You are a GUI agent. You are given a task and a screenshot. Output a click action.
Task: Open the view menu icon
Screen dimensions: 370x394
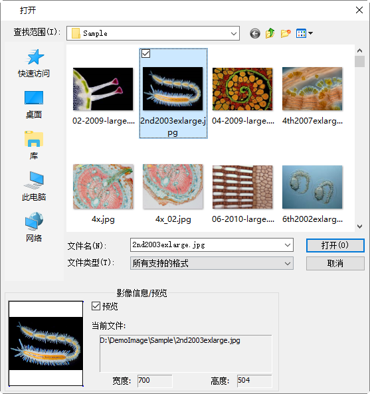click(304, 33)
